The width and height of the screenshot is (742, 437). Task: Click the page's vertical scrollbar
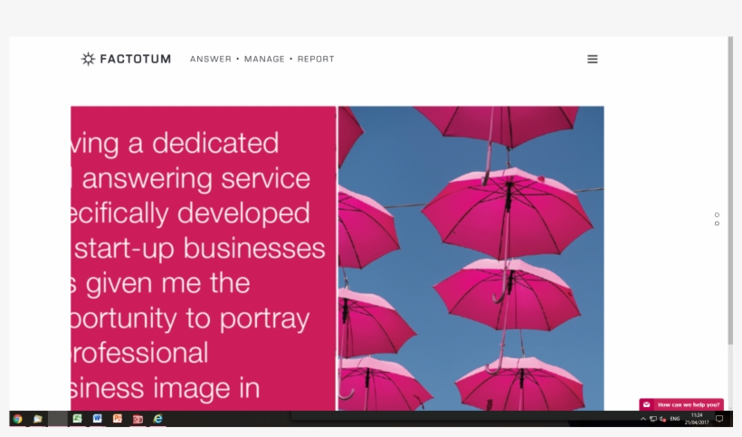click(730, 181)
